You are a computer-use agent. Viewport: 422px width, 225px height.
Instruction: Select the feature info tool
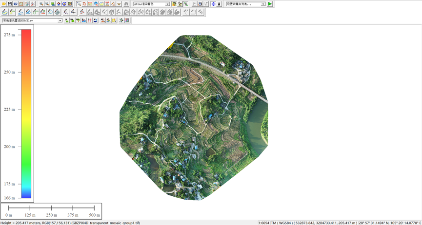click(x=96, y=4)
